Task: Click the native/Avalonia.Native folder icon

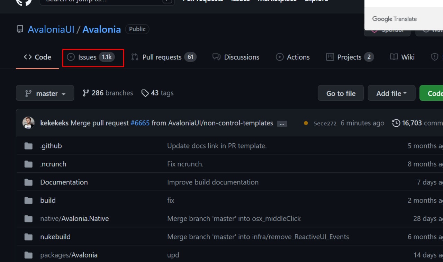Action: tap(28, 219)
